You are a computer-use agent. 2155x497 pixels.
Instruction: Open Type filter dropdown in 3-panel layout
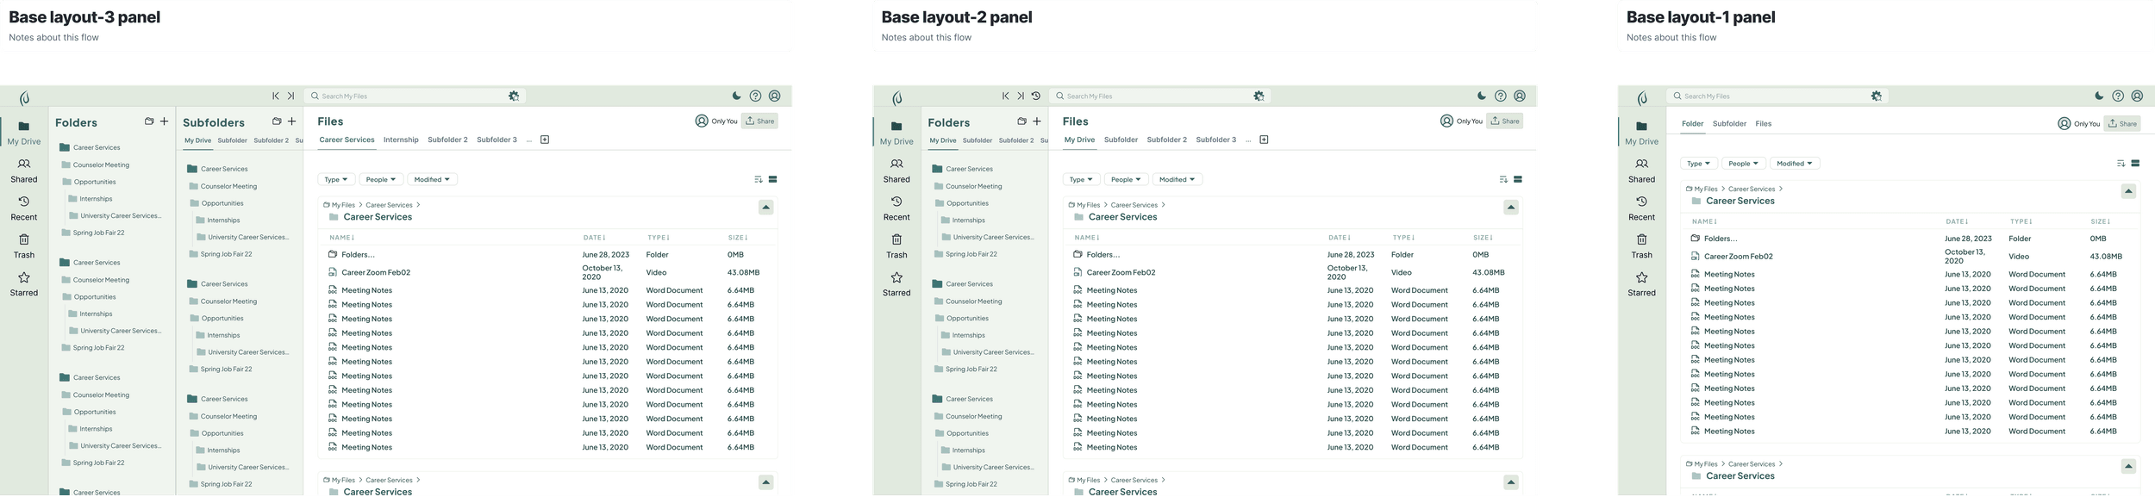(x=336, y=179)
